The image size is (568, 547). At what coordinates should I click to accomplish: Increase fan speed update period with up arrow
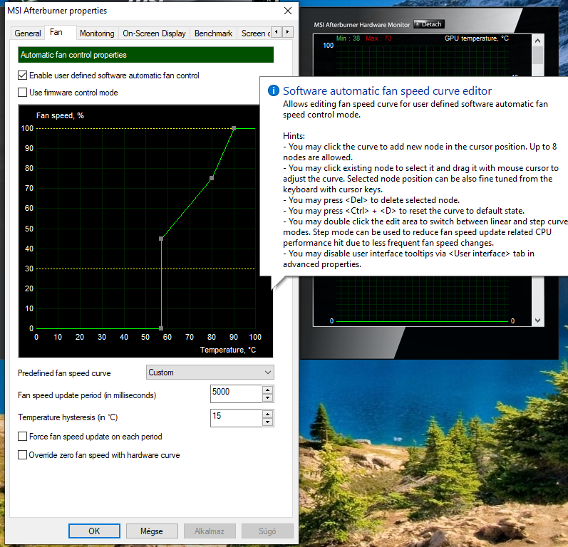(x=268, y=390)
